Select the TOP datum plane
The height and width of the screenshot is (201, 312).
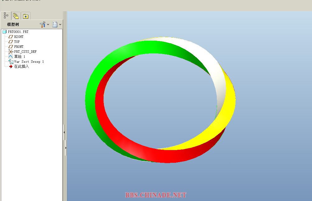coord(17,42)
